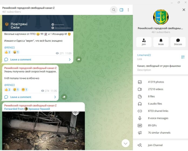
Task: Open the t.me/reniZ2 channel link
Action: [144, 55]
